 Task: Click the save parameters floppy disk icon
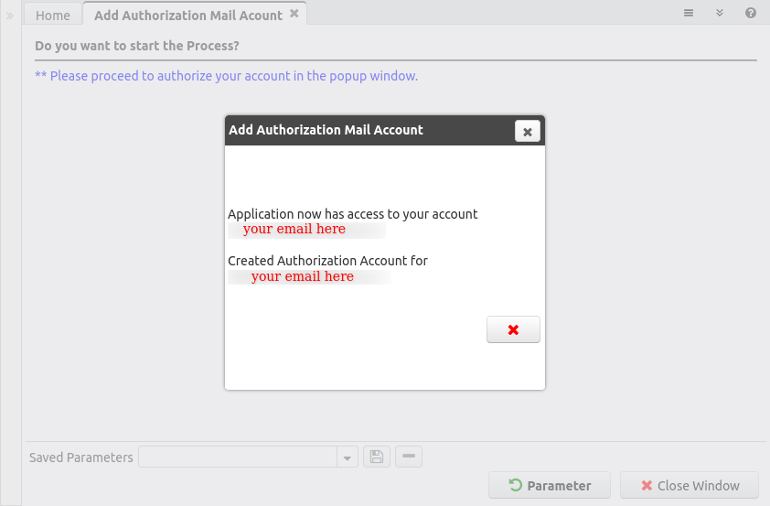coord(377,457)
